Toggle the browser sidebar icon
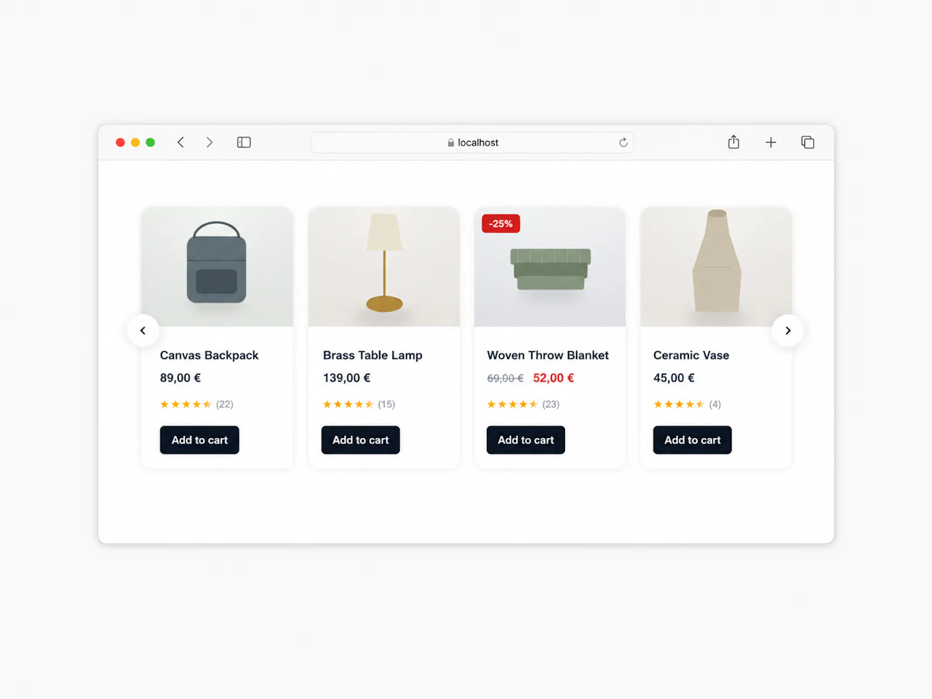Image resolution: width=932 pixels, height=699 pixels. click(243, 142)
